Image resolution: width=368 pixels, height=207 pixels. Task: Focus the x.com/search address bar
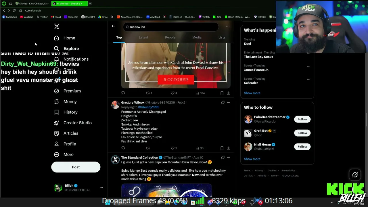32,11
